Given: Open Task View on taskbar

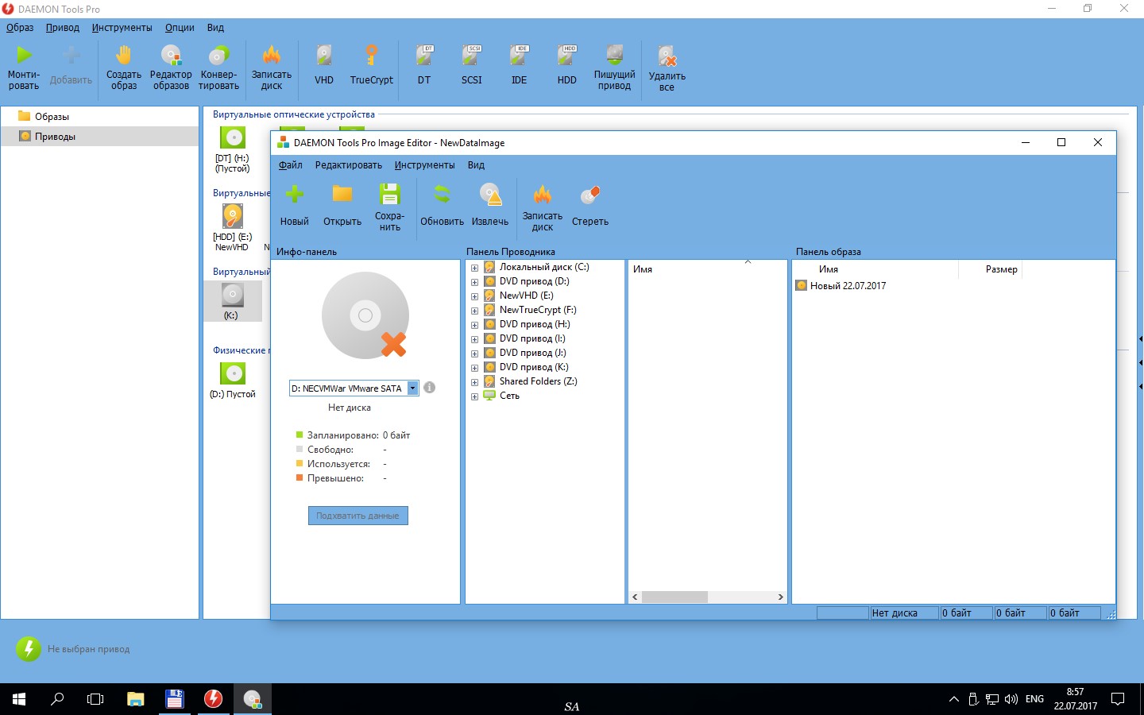Looking at the screenshot, I should [x=95, y=699].
